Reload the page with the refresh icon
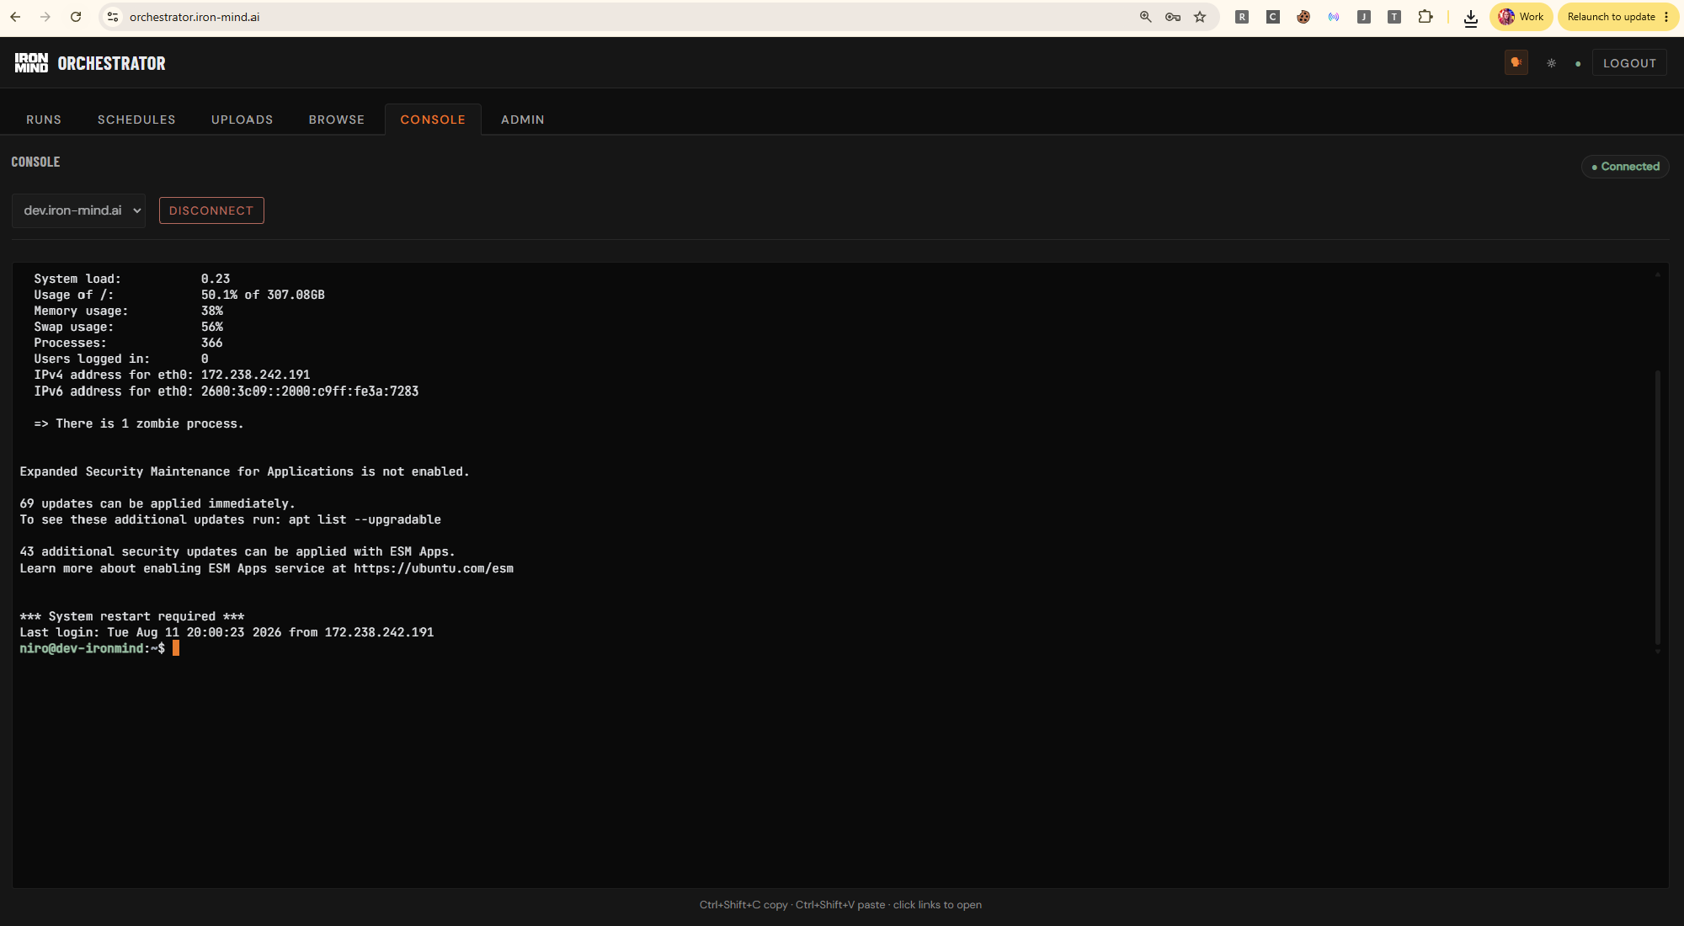1684x926 pixels. pyautogui.click(x=76, y=17)
